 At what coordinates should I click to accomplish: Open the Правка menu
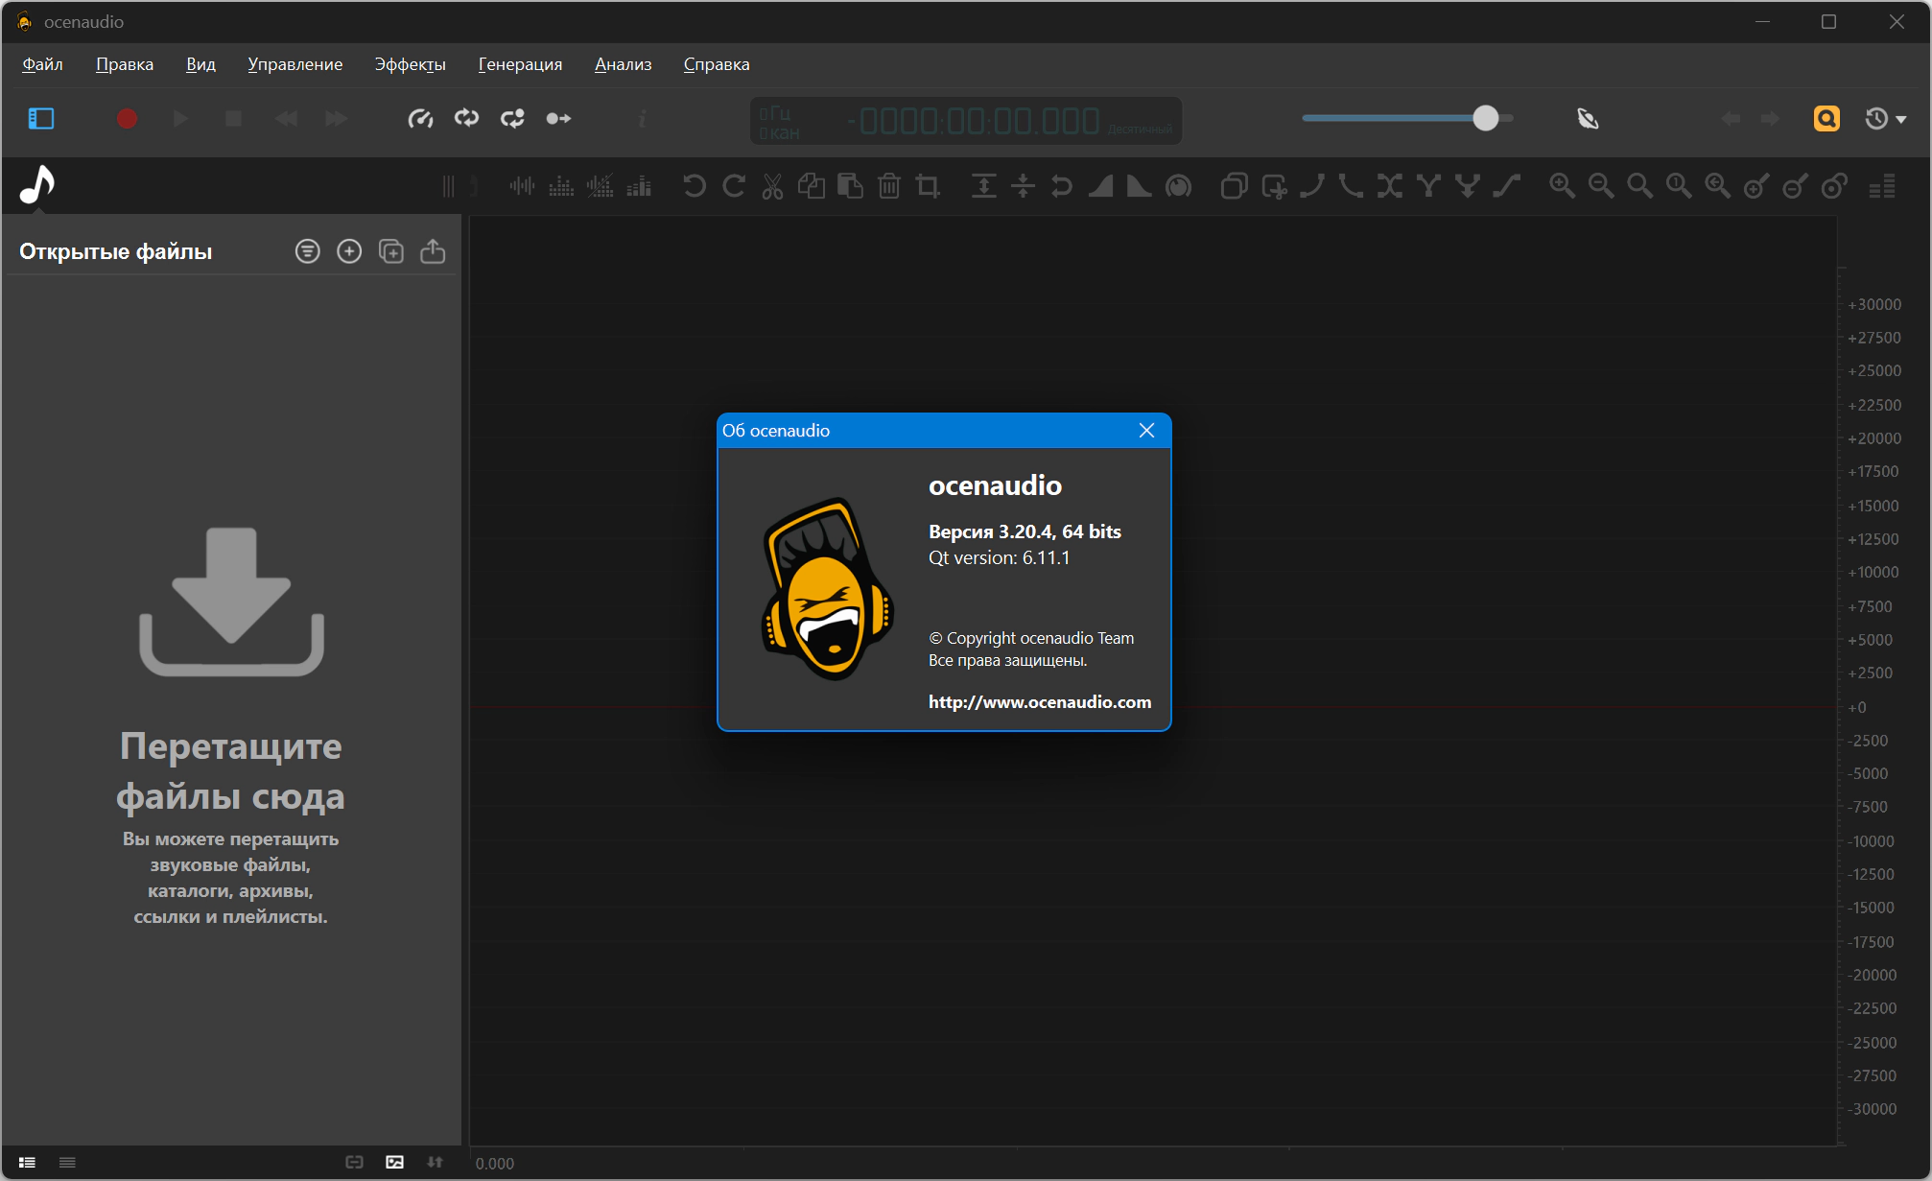click(x=125, y=64)
